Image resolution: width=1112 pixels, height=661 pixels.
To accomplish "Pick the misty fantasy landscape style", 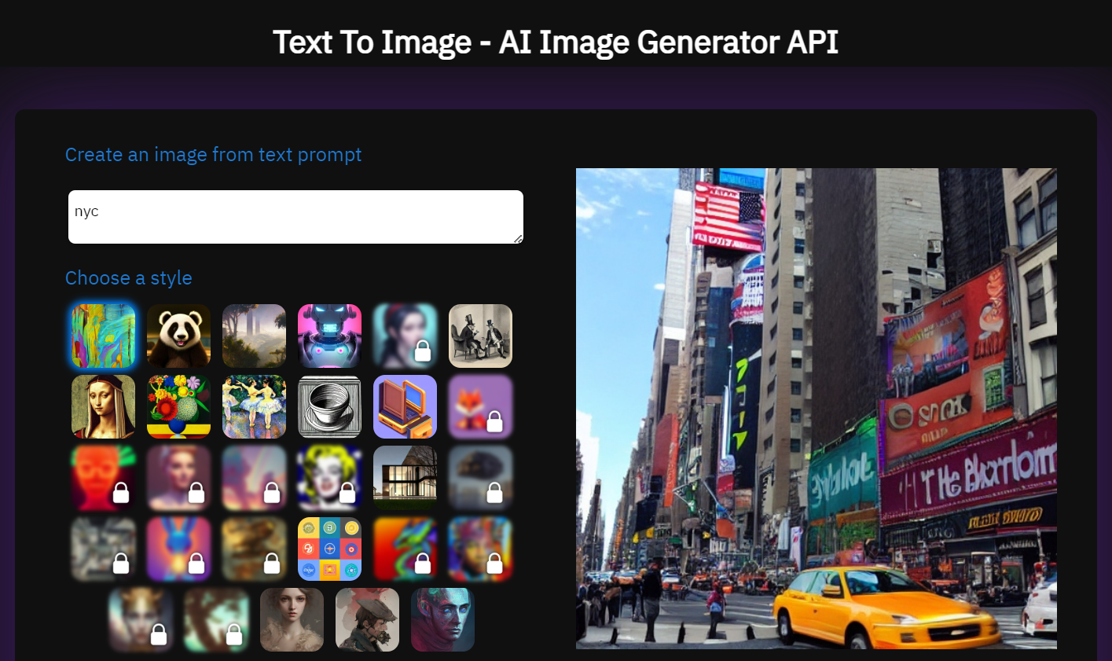I will coord(254,336).
